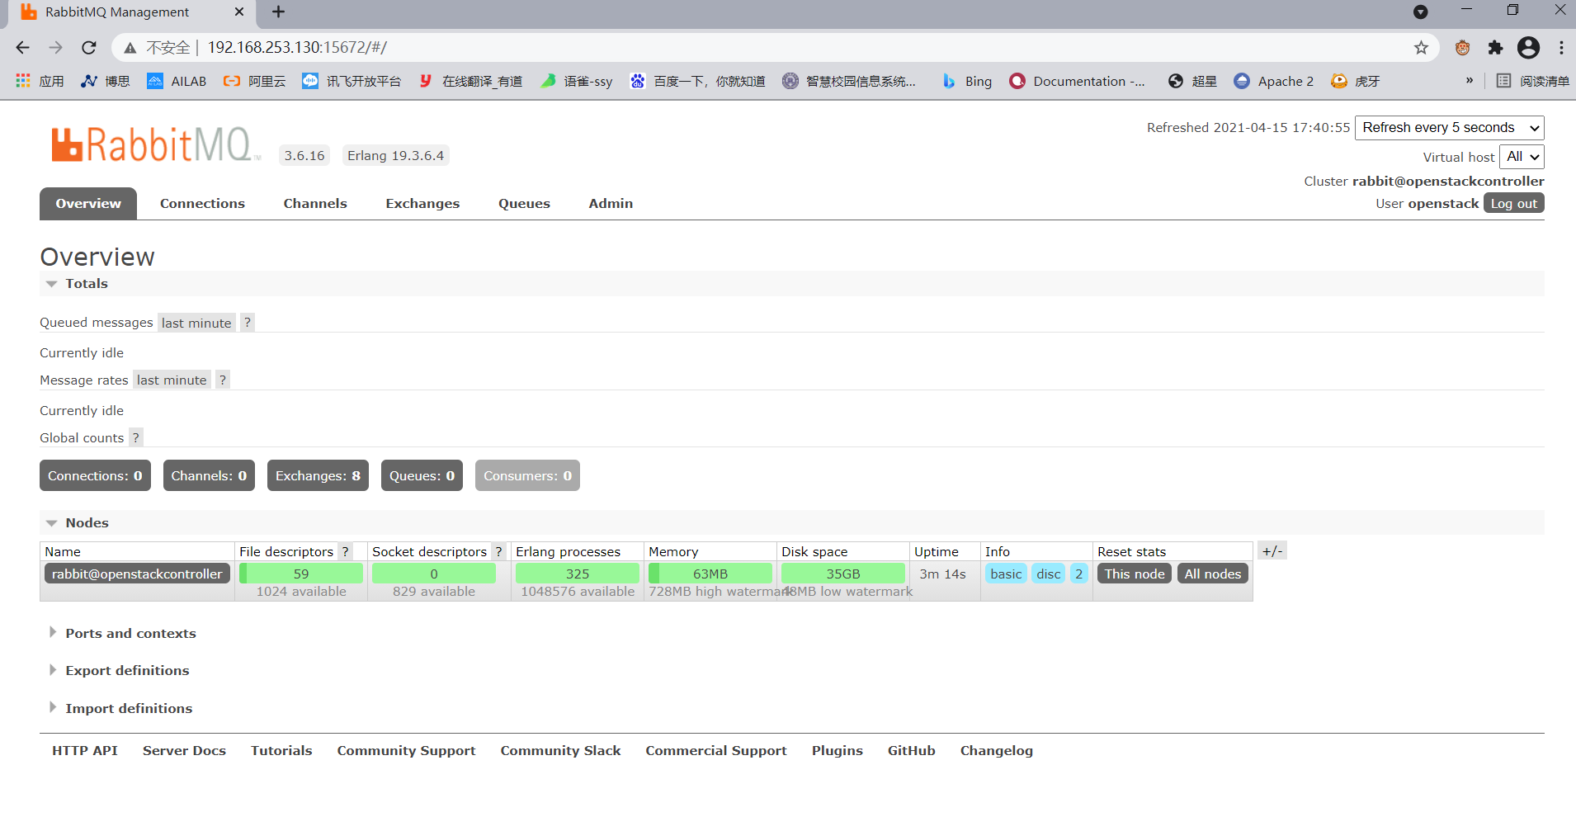Show more bookmarks with the chevron

point(1470,80)
